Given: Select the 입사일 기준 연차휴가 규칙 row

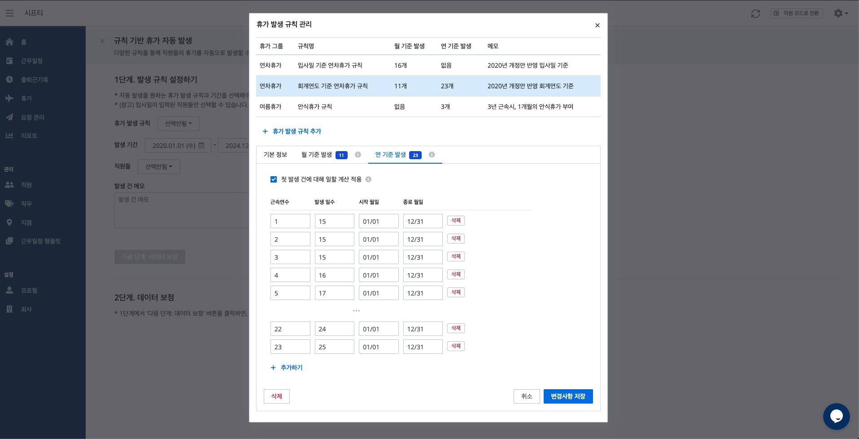Looking at the screenshot, I should click(428, 65).
